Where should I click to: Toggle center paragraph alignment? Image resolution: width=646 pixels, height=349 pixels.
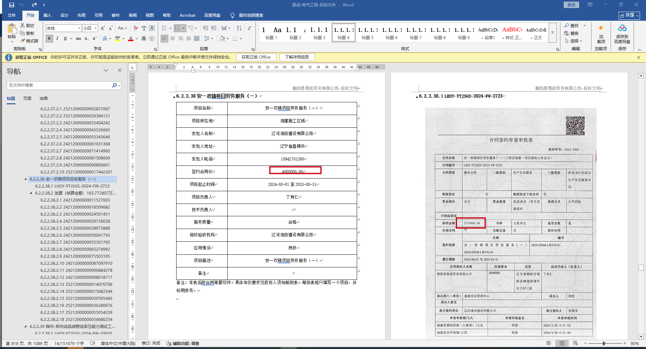click(173, 38)
